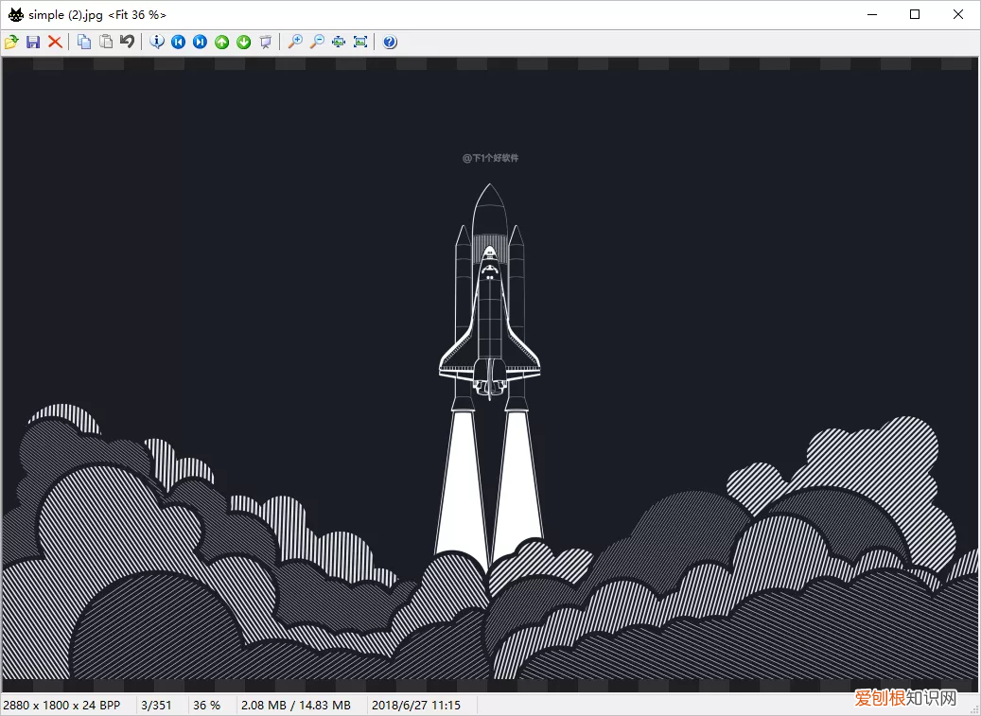
Task: Go to the next image
Action: (x=200, y=42)
